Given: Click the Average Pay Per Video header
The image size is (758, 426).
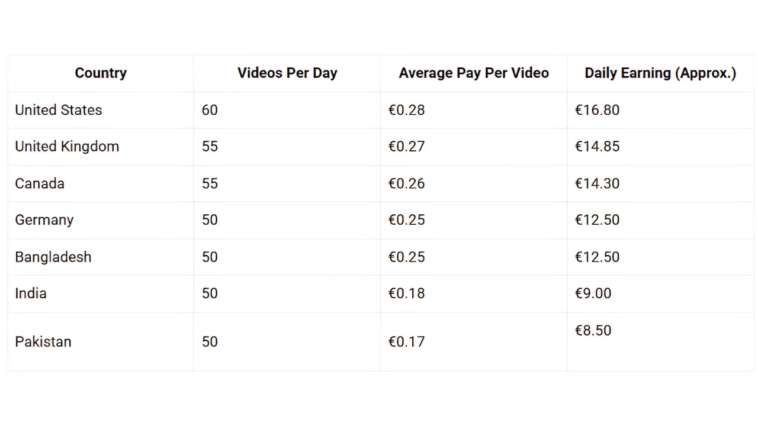Looking at the screenshot, I should (x=474, y=73).
